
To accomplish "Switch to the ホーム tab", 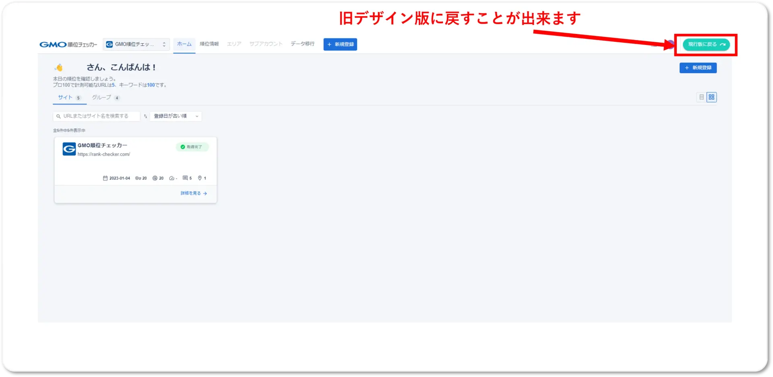I will pos(184,44).
